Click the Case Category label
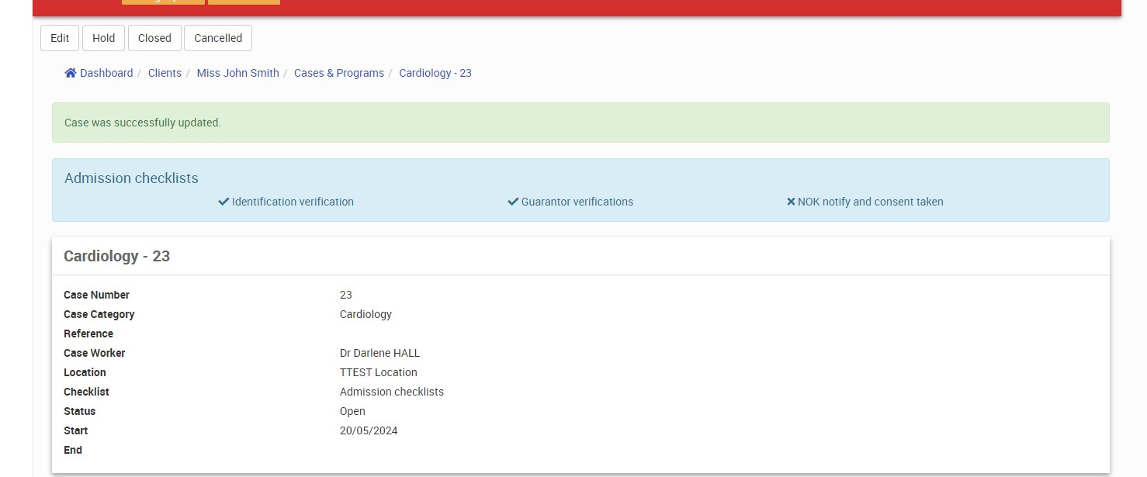Image resolution: width=1147 pixels, height=477 pixels. coord(99,314)
